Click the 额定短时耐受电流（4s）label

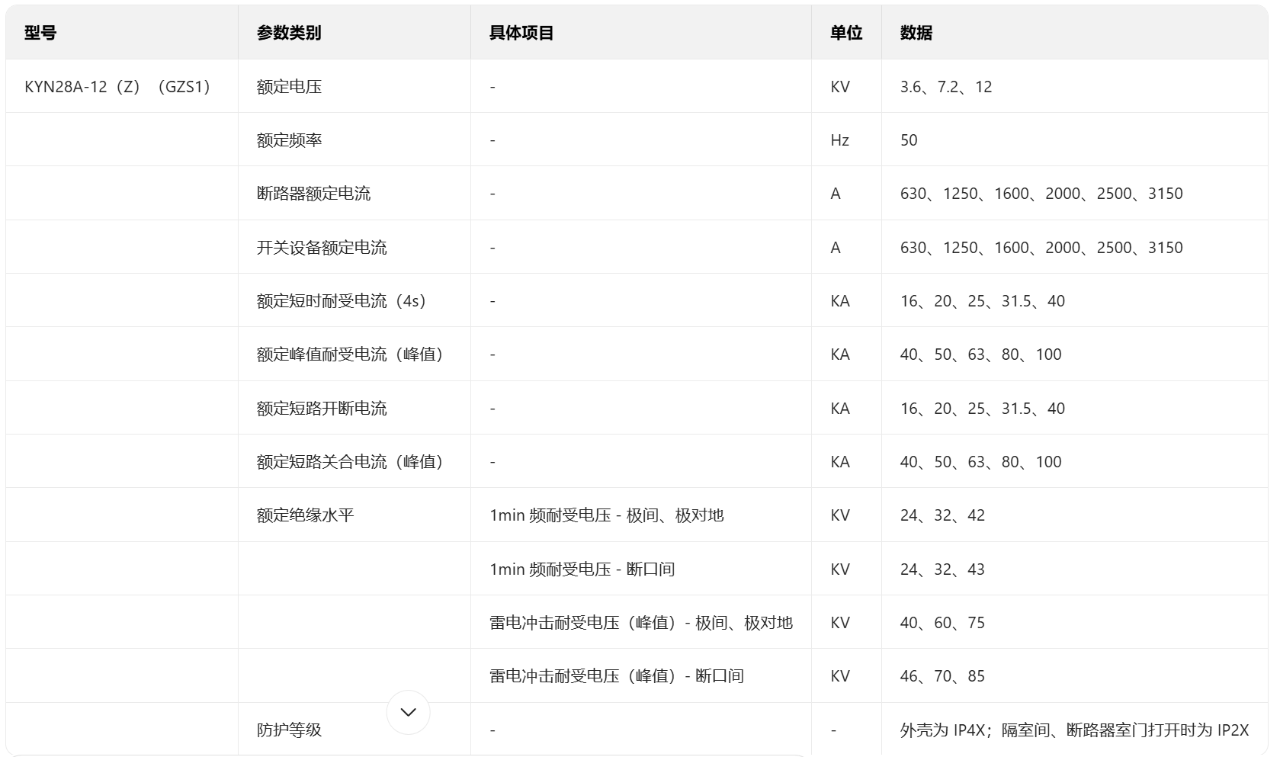point(342,300)
